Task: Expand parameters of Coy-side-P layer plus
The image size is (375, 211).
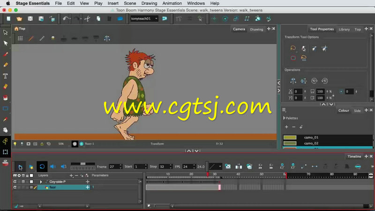Action: pos(88,182)
